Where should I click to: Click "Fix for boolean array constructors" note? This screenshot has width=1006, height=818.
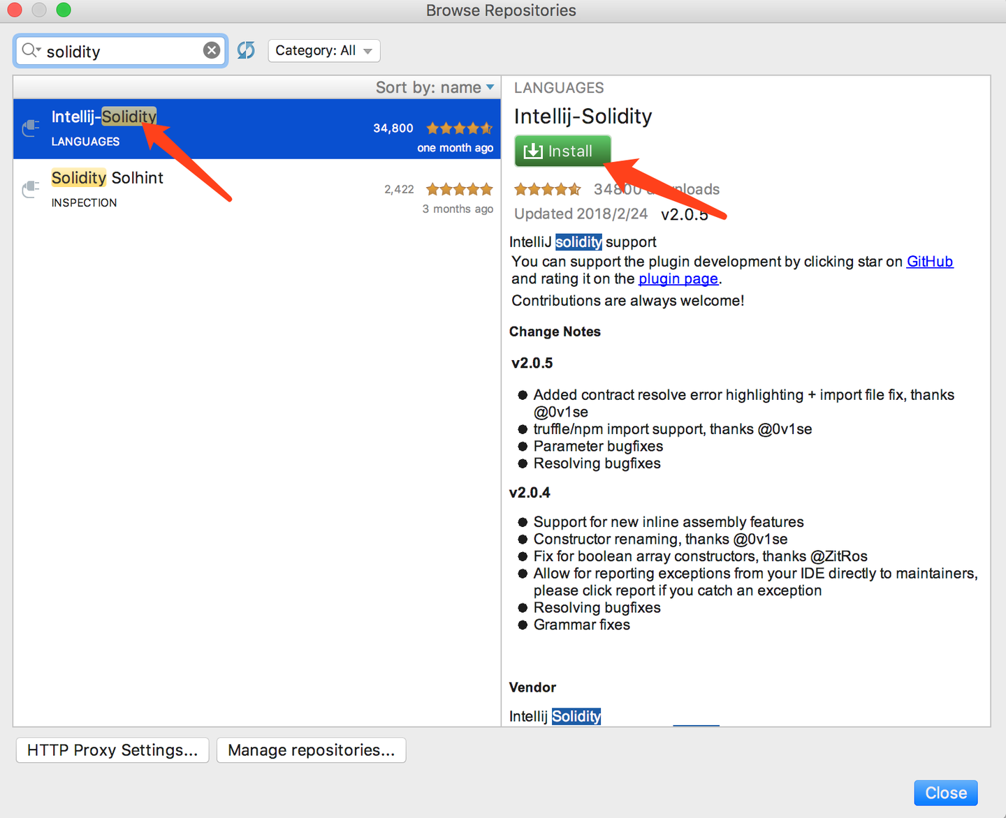tap(701, 556)
